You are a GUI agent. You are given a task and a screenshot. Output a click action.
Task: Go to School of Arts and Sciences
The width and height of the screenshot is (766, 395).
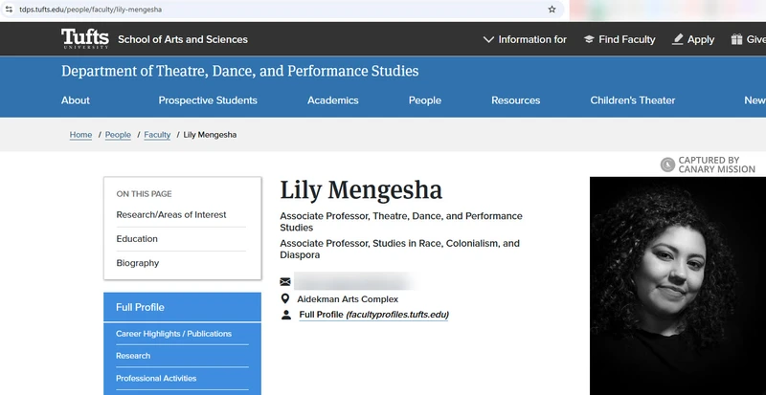[x=183, y=39]
